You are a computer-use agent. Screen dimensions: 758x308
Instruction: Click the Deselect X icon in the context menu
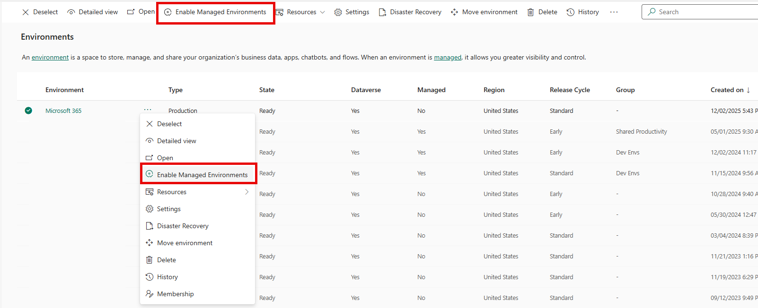(150, 124)
